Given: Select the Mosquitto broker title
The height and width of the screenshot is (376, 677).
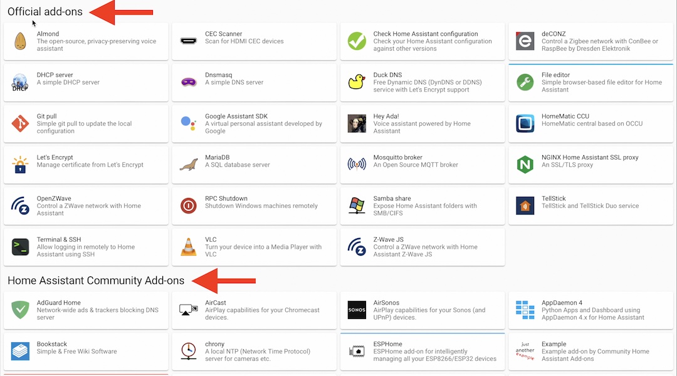Looking at the screenshot, I should tap(397, 157).
